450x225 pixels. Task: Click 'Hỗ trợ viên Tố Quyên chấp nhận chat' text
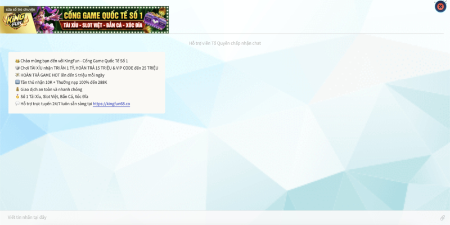coord(224,43)
